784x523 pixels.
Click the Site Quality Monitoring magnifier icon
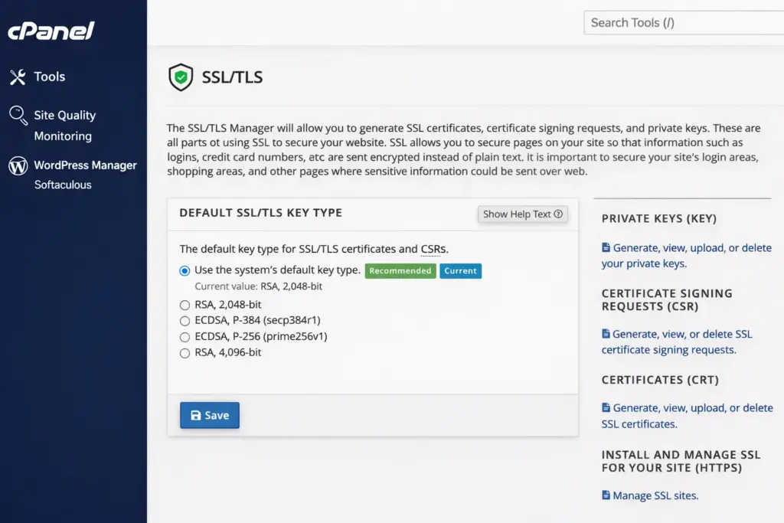(18, 116)
